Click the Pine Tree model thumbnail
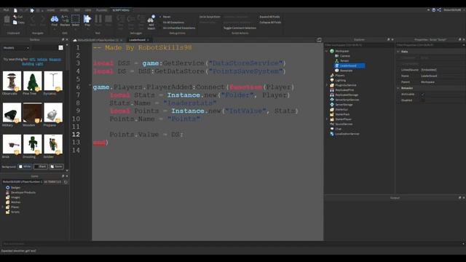The height and width of the screenshot is (262, 466). (x=32, y=81)
